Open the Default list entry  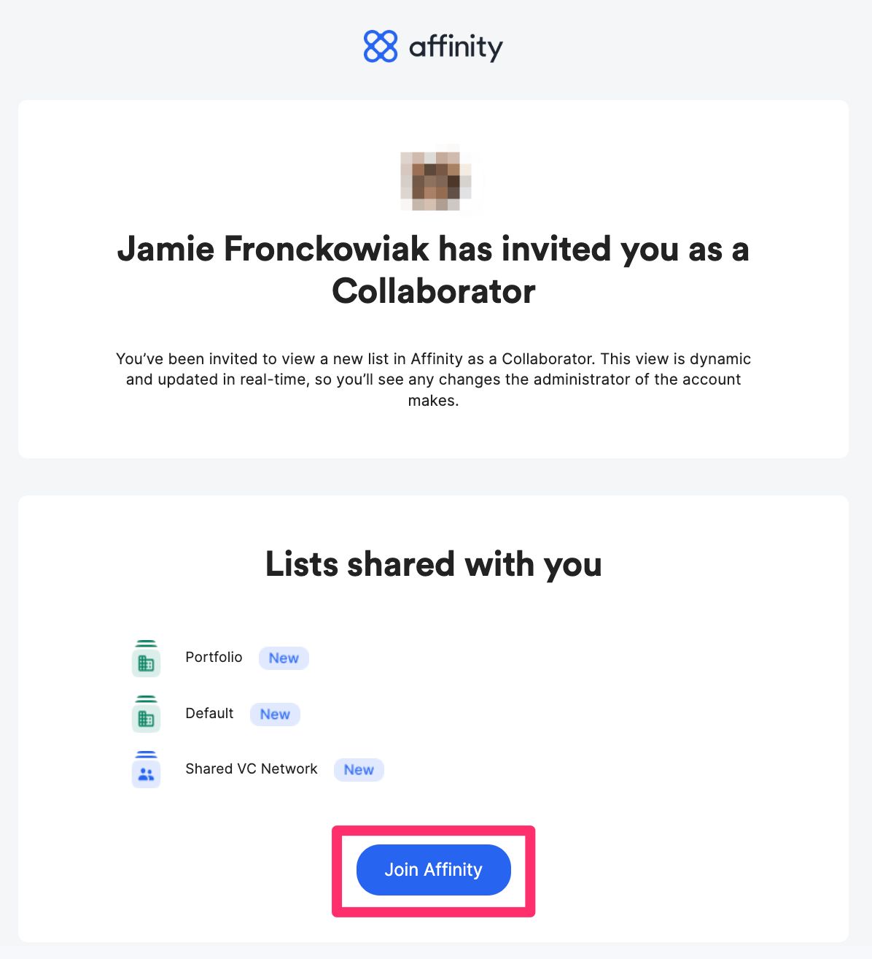209,714
